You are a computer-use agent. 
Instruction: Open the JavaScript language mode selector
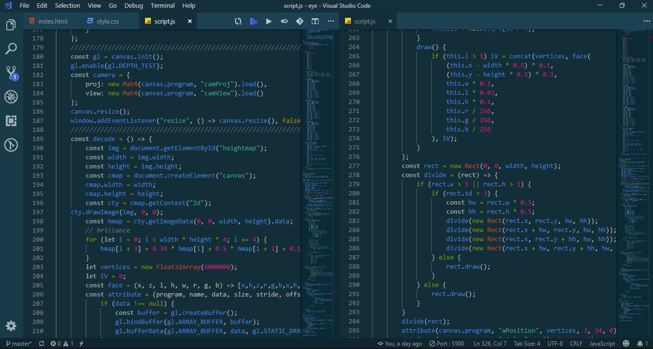click(x=602, y=344)
